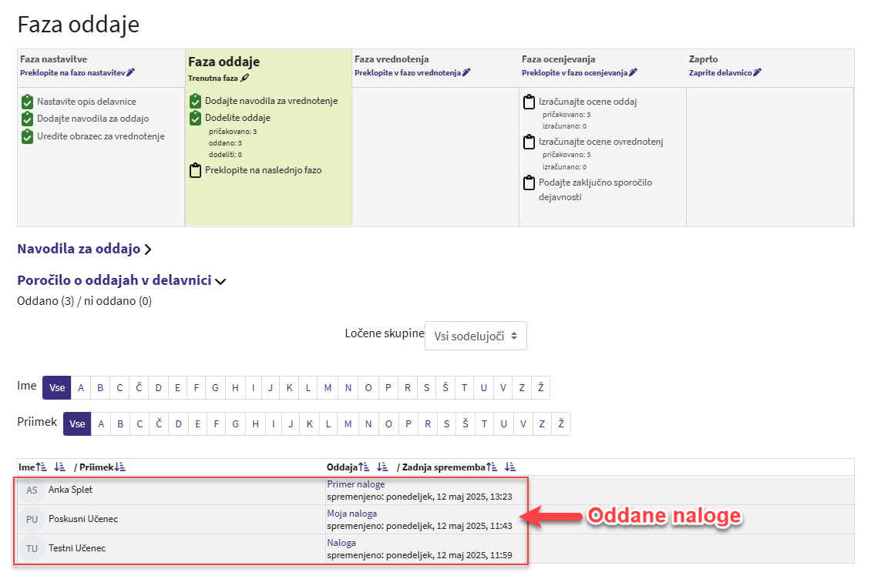The height and width of the screenshot is (579, 874).
Task: Open the Primer naloge submission
Action: click(x=355, y=484)
